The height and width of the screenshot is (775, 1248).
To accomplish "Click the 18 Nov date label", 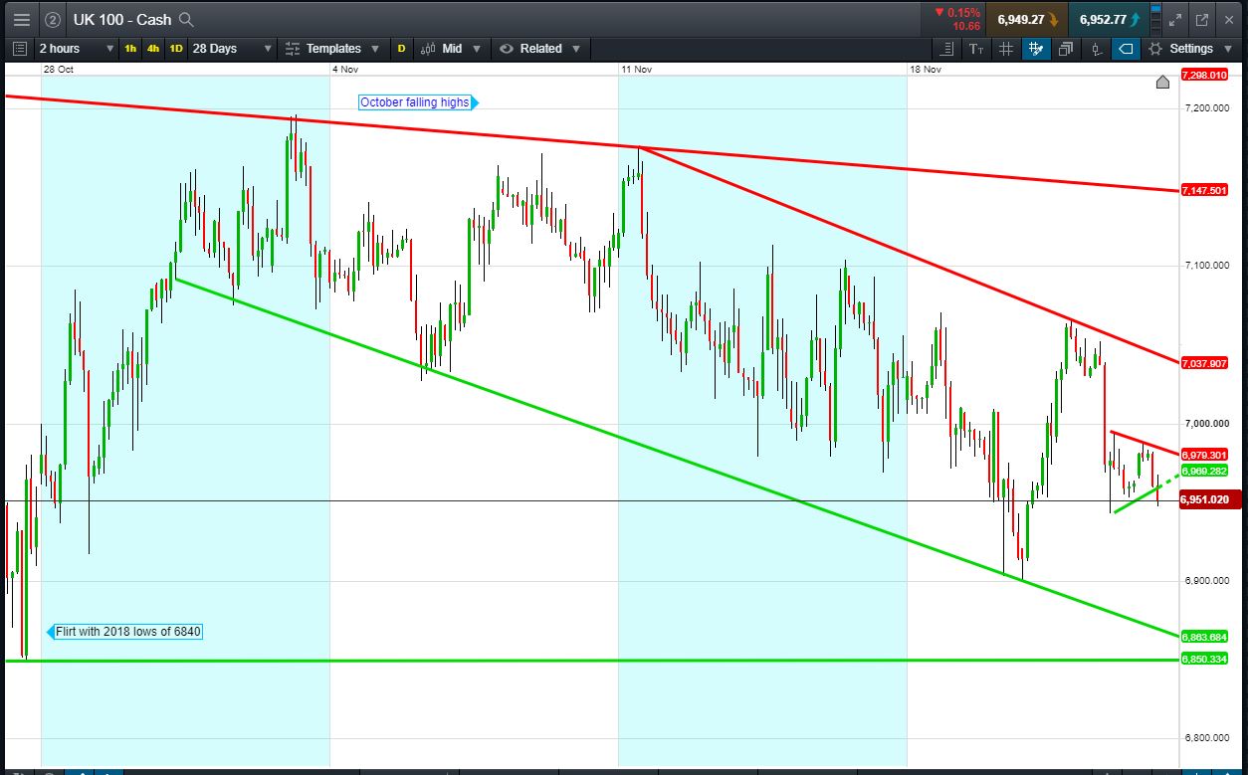I will [926, 70].
